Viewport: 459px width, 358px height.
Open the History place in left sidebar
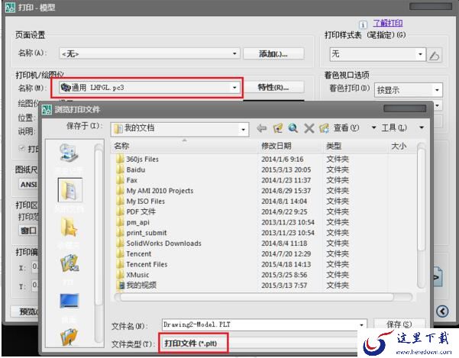click(69, 153)
